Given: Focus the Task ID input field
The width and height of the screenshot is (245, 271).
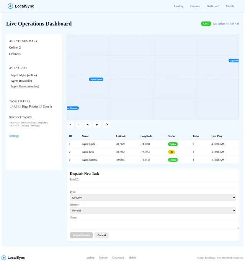Looking at the screenshot, I should [x=154, y=185].
